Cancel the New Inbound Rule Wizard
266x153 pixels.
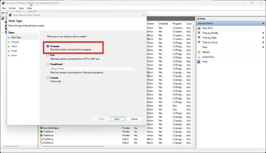[134, 119]
